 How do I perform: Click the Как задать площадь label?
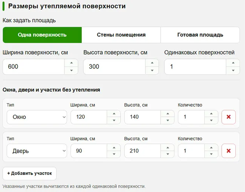click(x=29, y=20)
